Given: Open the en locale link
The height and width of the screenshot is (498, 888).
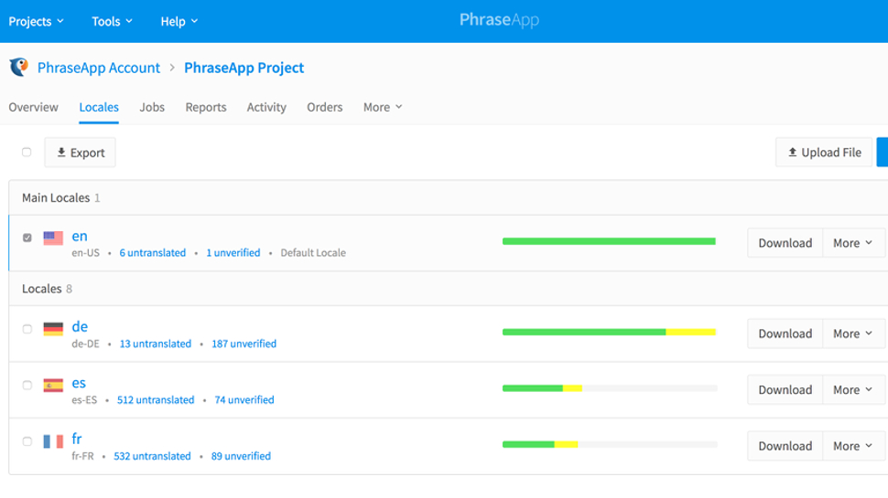Looking at the screenshot, I should 80,236.
